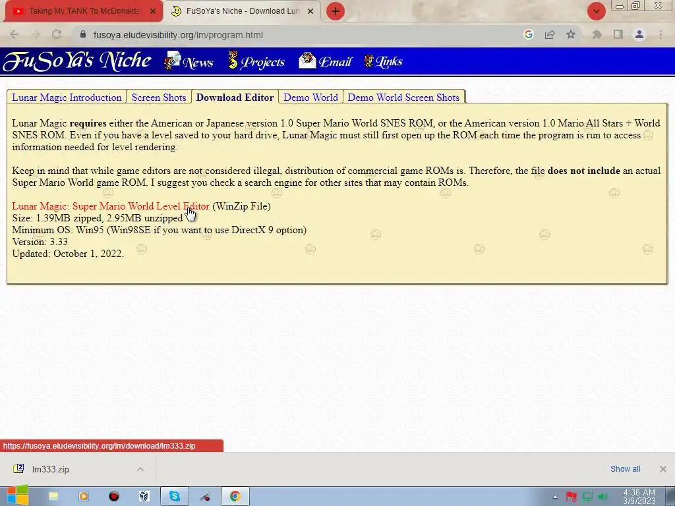675x506 pixels.
Task: Click the red flag tray icon
Action: click(x=572, y=497)
